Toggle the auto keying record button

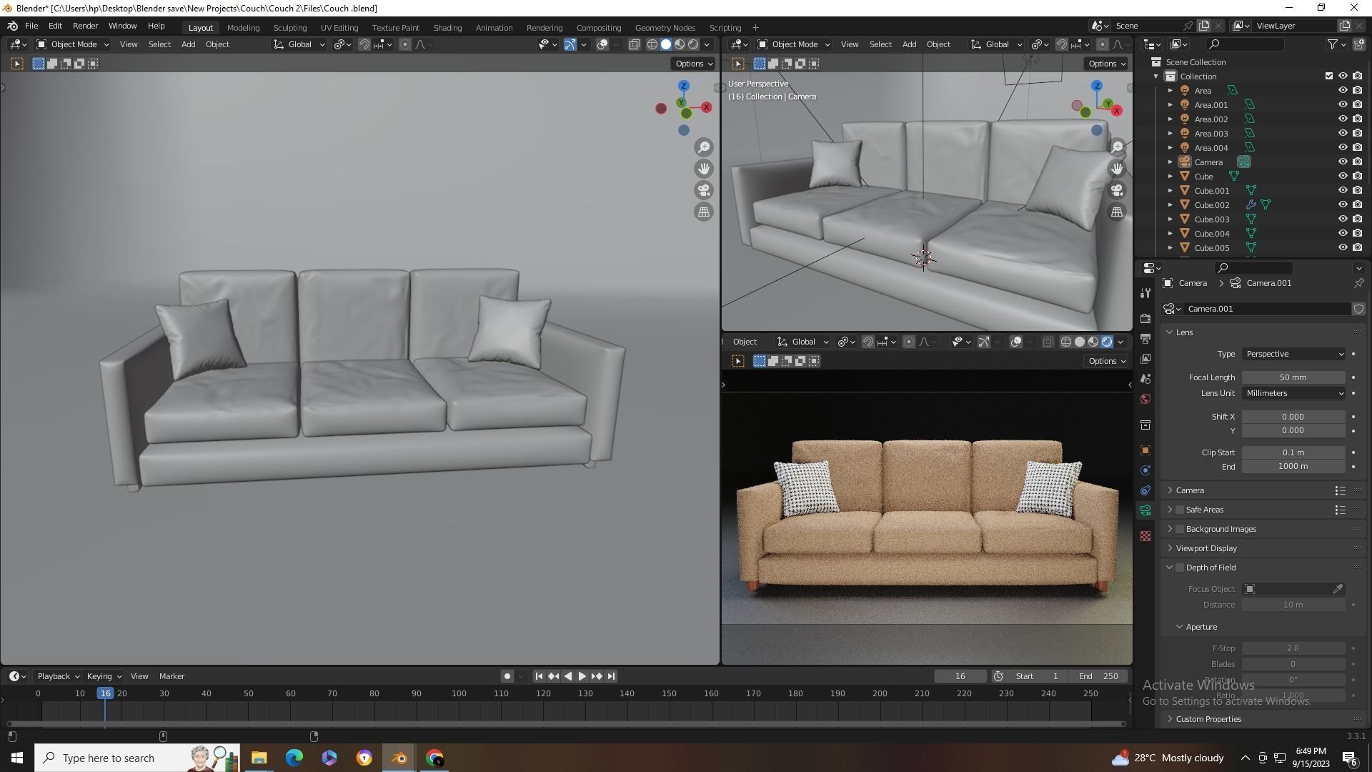pyautogui.click(x=507, y=676)
